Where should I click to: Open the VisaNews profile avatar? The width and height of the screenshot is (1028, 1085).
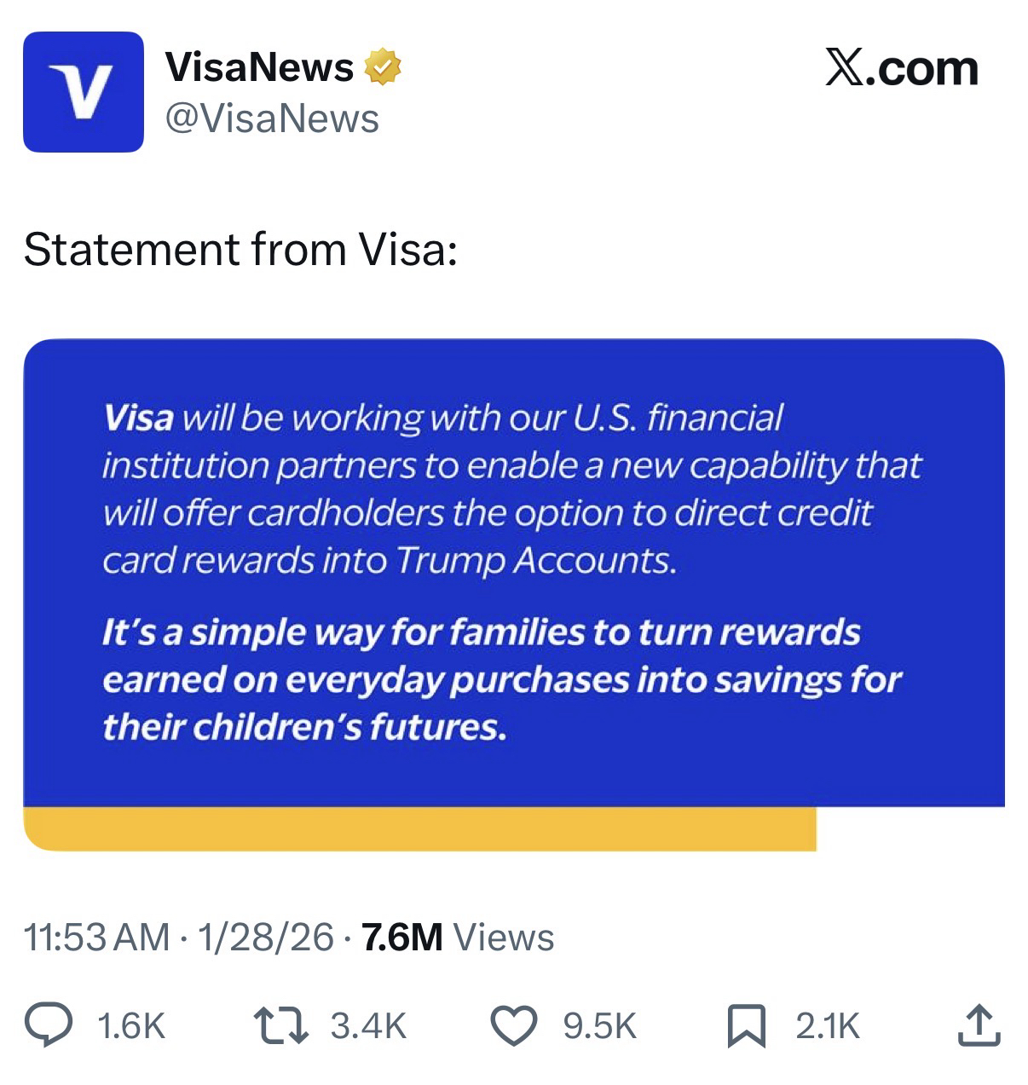click(83, 92)
